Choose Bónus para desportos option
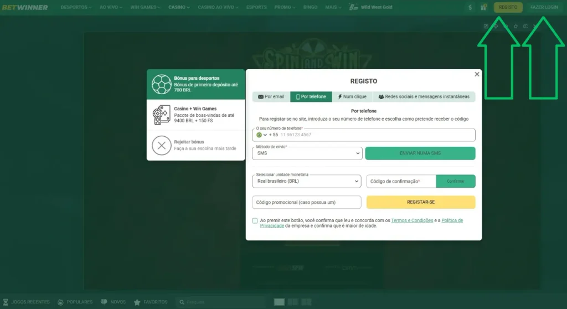567x309 pixels. point(195,84)
